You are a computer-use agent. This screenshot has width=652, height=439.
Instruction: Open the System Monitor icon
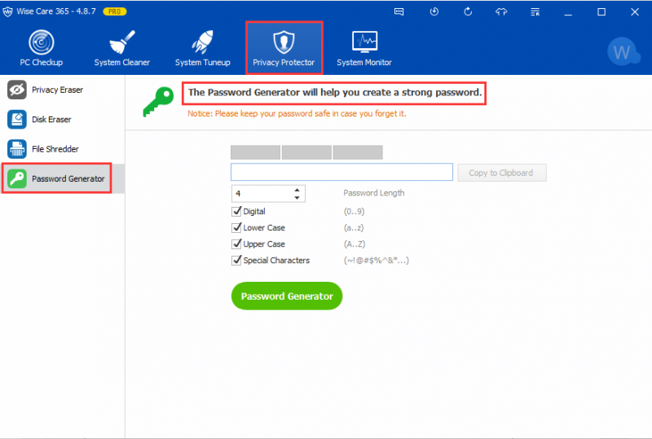pyautogui.click(x=364, y=42)
